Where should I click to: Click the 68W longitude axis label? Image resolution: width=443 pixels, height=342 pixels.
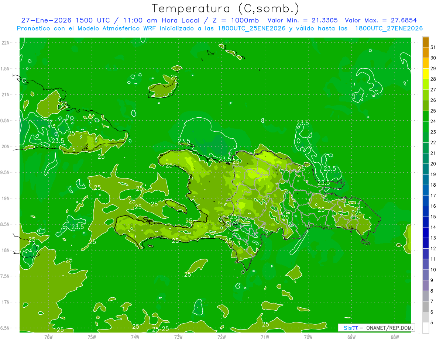pyautogui.click(x=395, y=337)
